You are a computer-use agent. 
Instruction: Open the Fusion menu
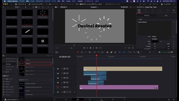pos(68,1)
